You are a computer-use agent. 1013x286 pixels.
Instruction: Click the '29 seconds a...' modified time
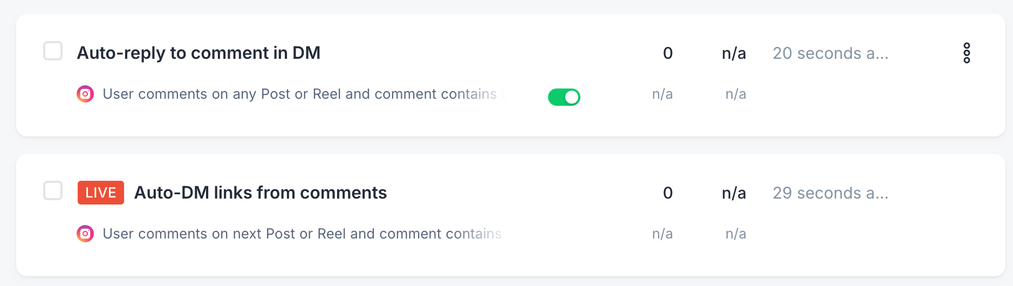click(831, 193)
